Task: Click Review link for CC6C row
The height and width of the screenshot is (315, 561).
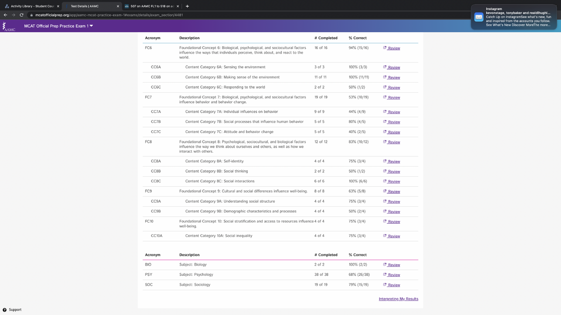Action: (392, 87)
